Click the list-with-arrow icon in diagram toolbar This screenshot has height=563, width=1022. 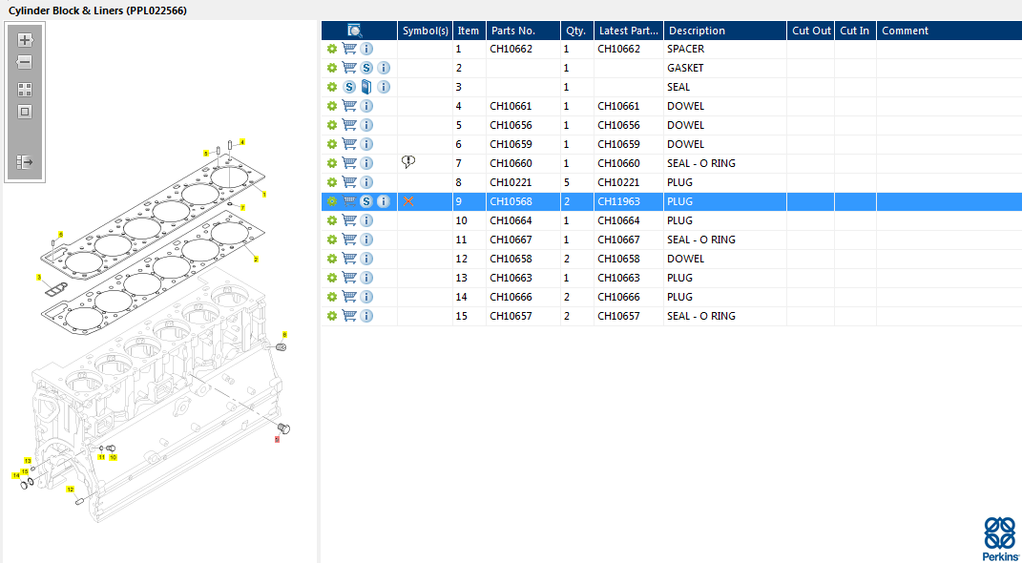tap(25, 161)
